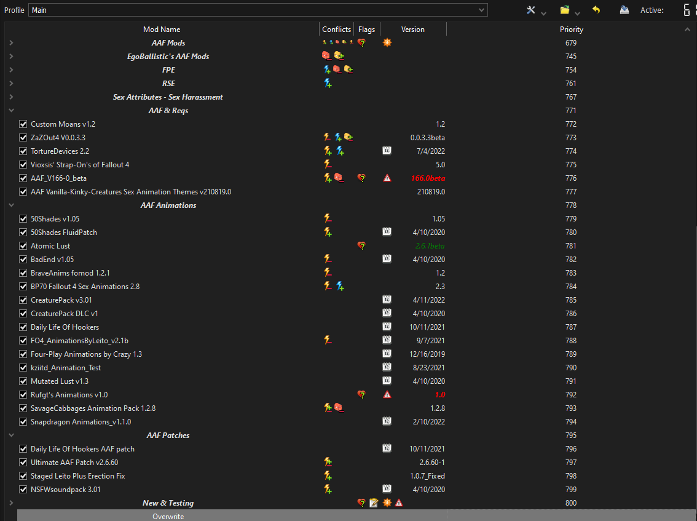Collapse the AAF Animations separator
Viewport: 697px width, 521px height.
pyautogui.click(x=11, y=205)
